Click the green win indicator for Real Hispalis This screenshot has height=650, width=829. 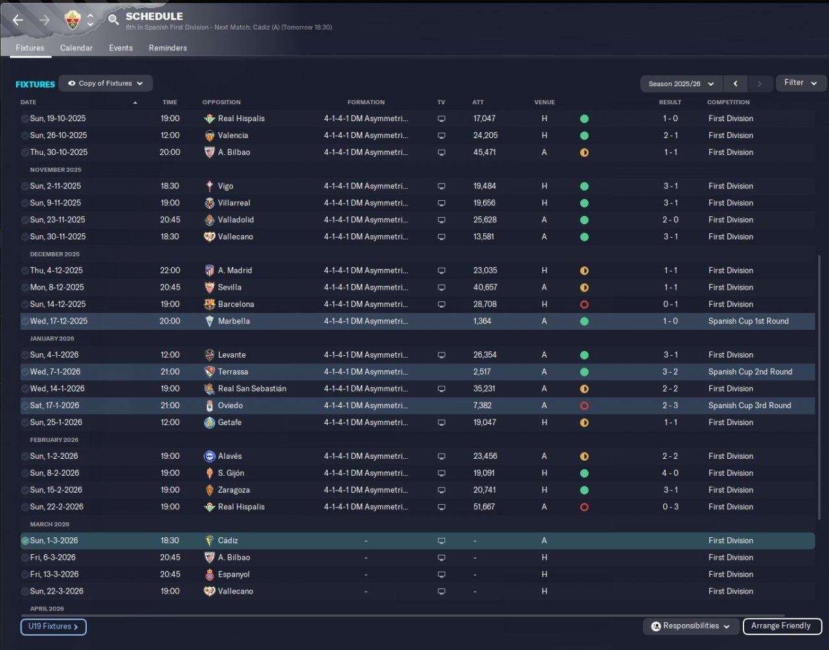click(x=584, y=119)
